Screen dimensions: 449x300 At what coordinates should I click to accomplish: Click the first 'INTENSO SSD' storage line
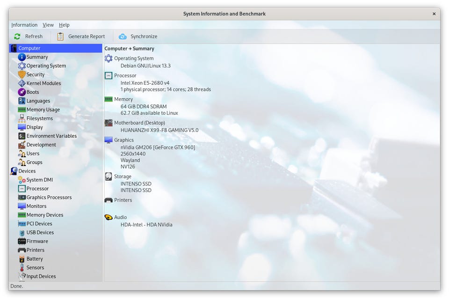pos(136,183)
